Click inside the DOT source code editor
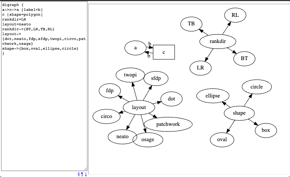This screenshot has height=177, width=290. point(44,112)
